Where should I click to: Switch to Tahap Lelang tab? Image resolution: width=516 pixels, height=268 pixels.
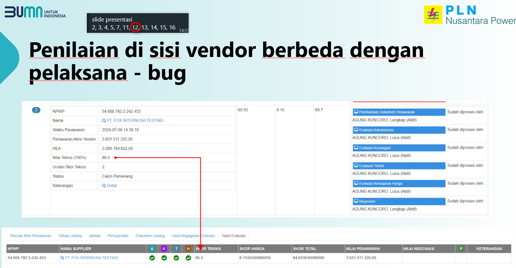coord(70,236)
